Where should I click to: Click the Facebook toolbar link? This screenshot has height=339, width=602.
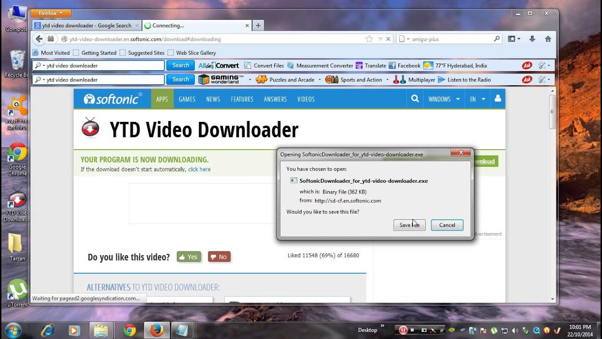click(404, 65)
